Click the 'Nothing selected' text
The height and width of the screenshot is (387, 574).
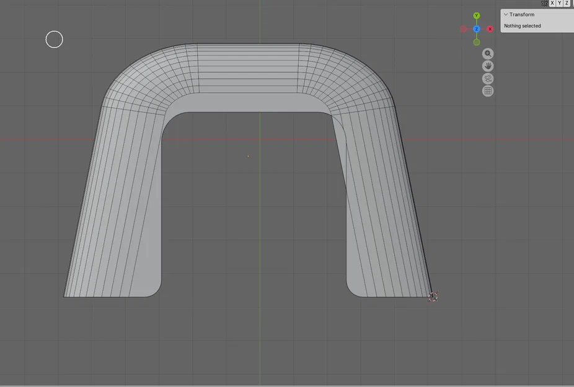522,26
